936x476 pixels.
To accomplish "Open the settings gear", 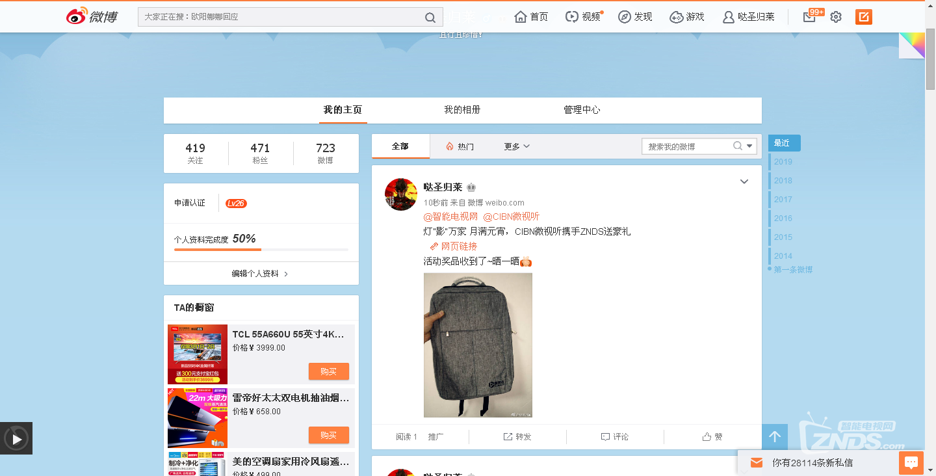I will click(836, 17).
